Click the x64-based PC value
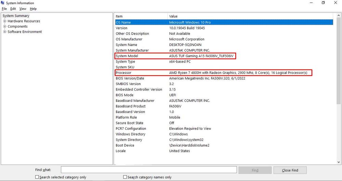342x181 pixels. 180,62
